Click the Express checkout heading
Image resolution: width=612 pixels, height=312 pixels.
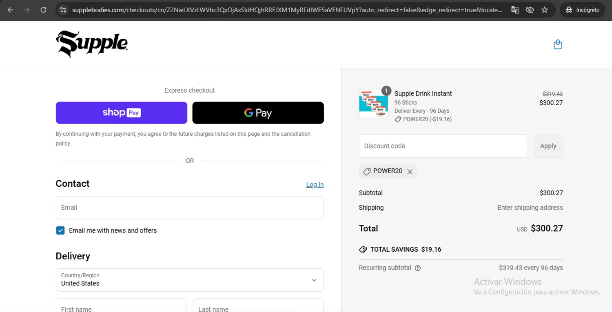tap(190, 90)
